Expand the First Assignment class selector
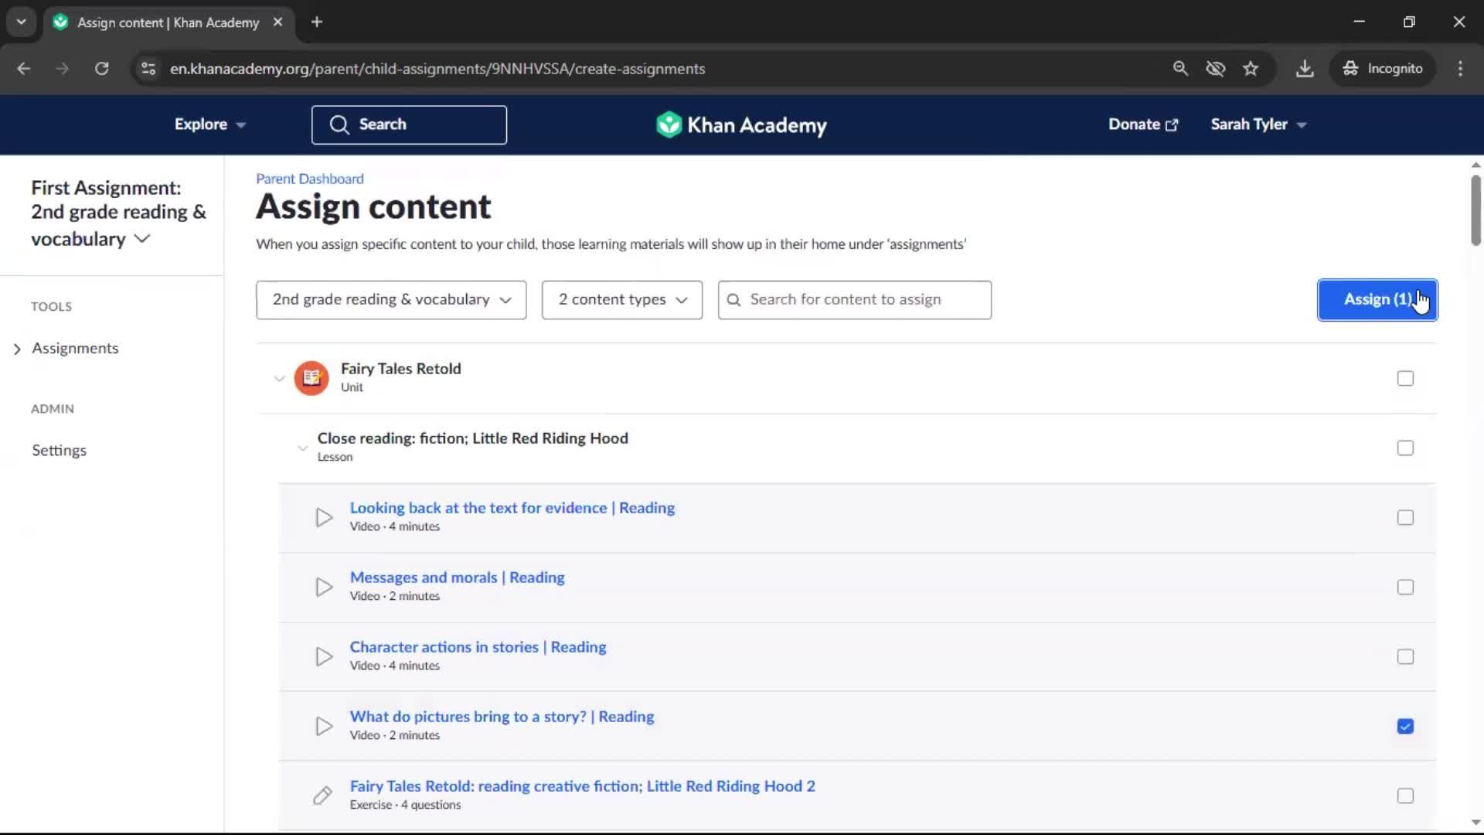The height and width of the screenshot is (835, 1484). (x=118, y=213)
